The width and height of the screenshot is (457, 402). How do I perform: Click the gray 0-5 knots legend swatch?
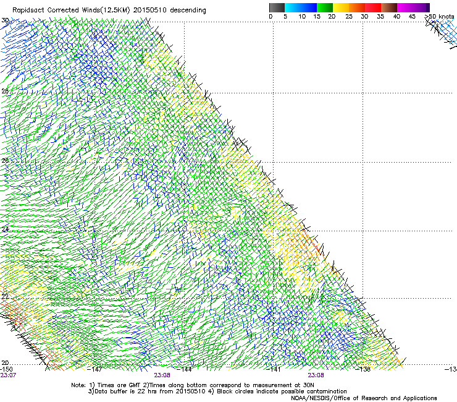pyautogui.click(x=277, y=7)
